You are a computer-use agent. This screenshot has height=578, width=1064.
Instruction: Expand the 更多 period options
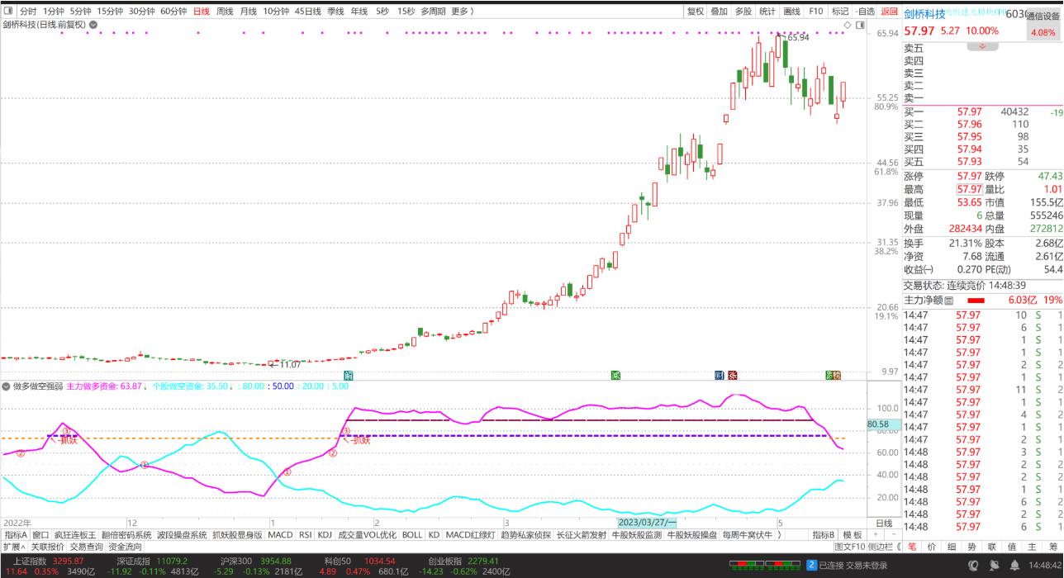[462, 12]
